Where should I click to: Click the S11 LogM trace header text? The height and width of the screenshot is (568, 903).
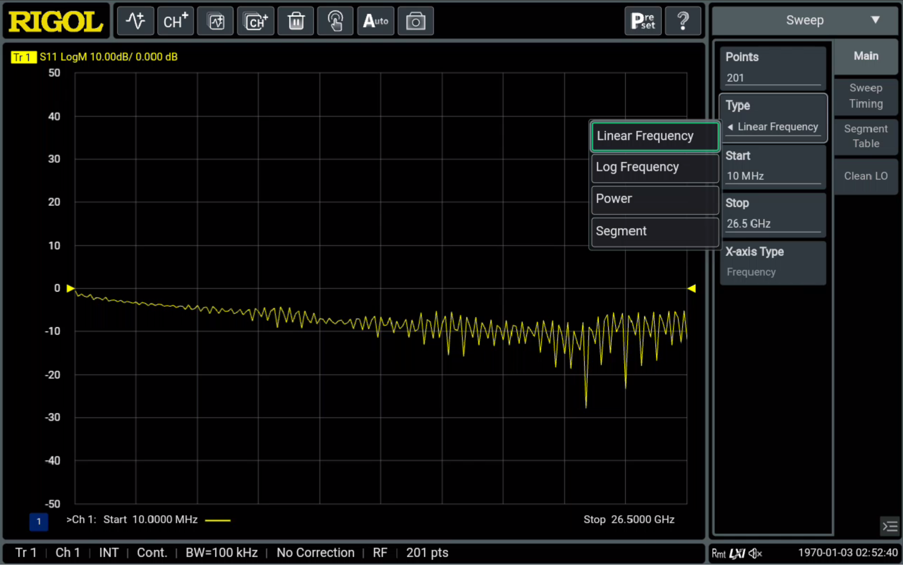(x=109, y=57)
